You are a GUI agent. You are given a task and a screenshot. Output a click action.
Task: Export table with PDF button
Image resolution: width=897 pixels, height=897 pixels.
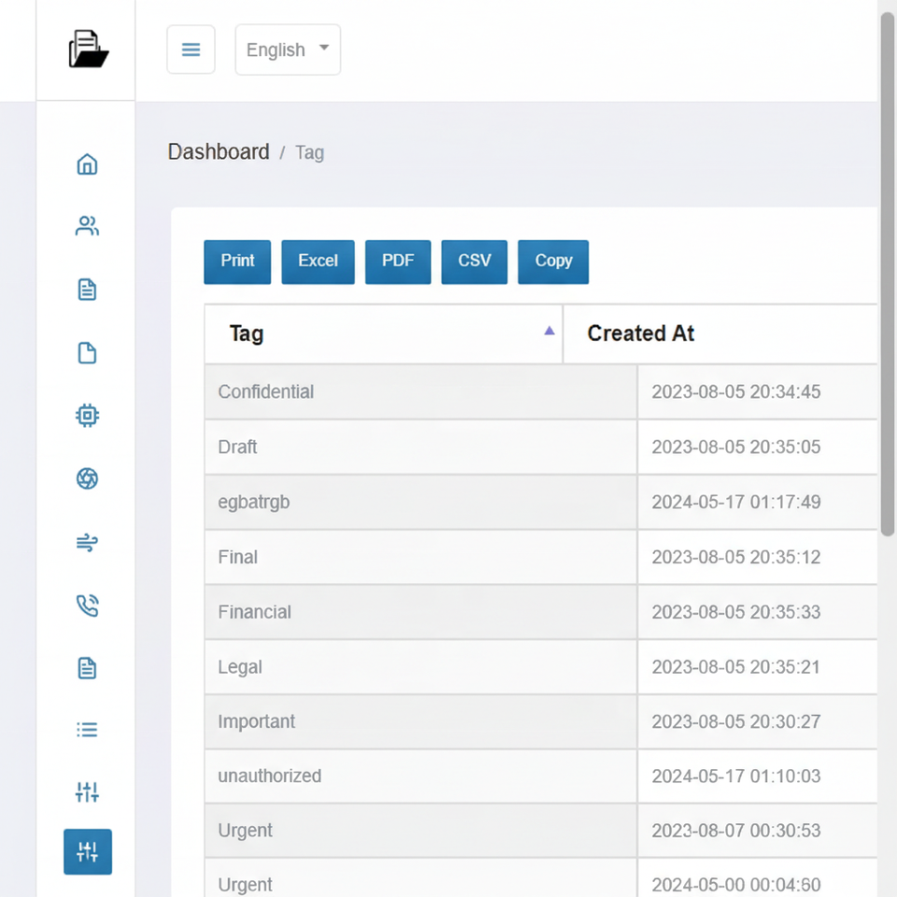[x=398, y=262]
